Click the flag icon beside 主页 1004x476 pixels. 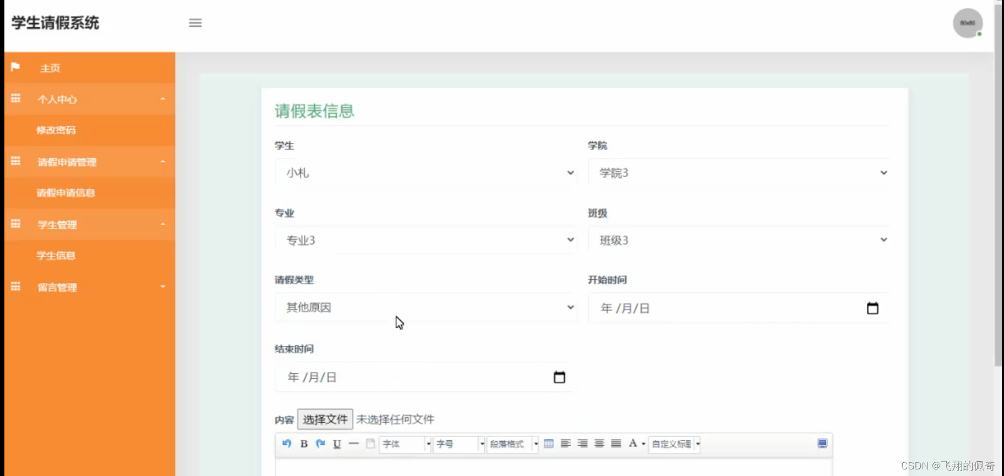(x=15, y=67)
